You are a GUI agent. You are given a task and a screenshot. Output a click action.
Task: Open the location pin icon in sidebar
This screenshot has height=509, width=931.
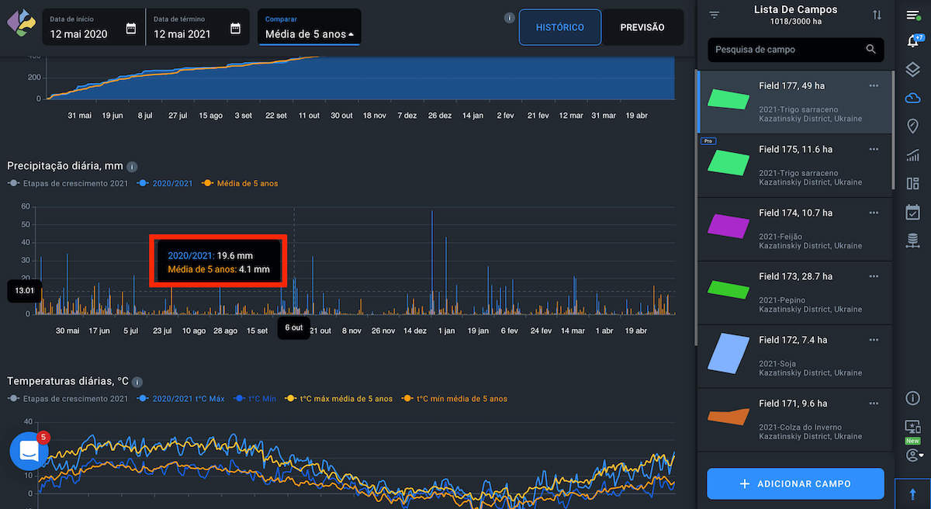pyautogui.click(x=912, y=126)
